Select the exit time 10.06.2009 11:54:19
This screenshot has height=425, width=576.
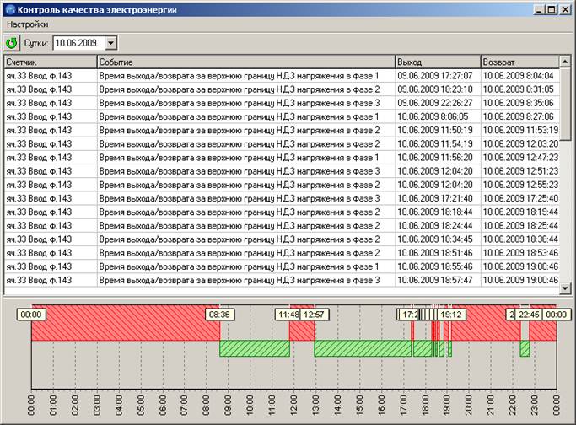coord(435,143)
